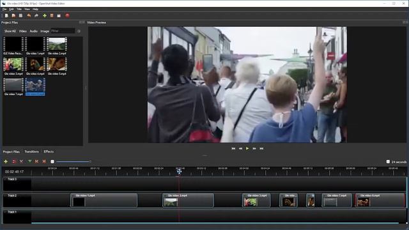Viewport: 409px width, 230px height.
Task: Click zoom out box left of slider
Action: (52, 162)
